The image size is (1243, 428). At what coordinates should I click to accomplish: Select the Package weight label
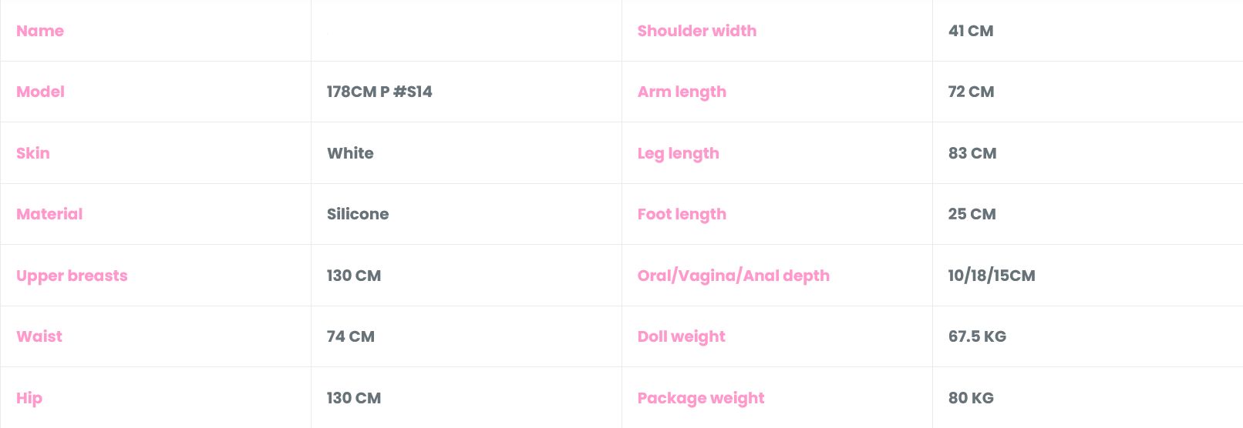click(701, 398)
